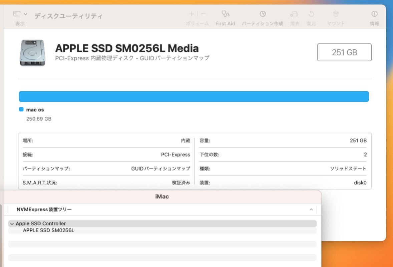Click the ディスクユーティリティ window title

point(68,16)
